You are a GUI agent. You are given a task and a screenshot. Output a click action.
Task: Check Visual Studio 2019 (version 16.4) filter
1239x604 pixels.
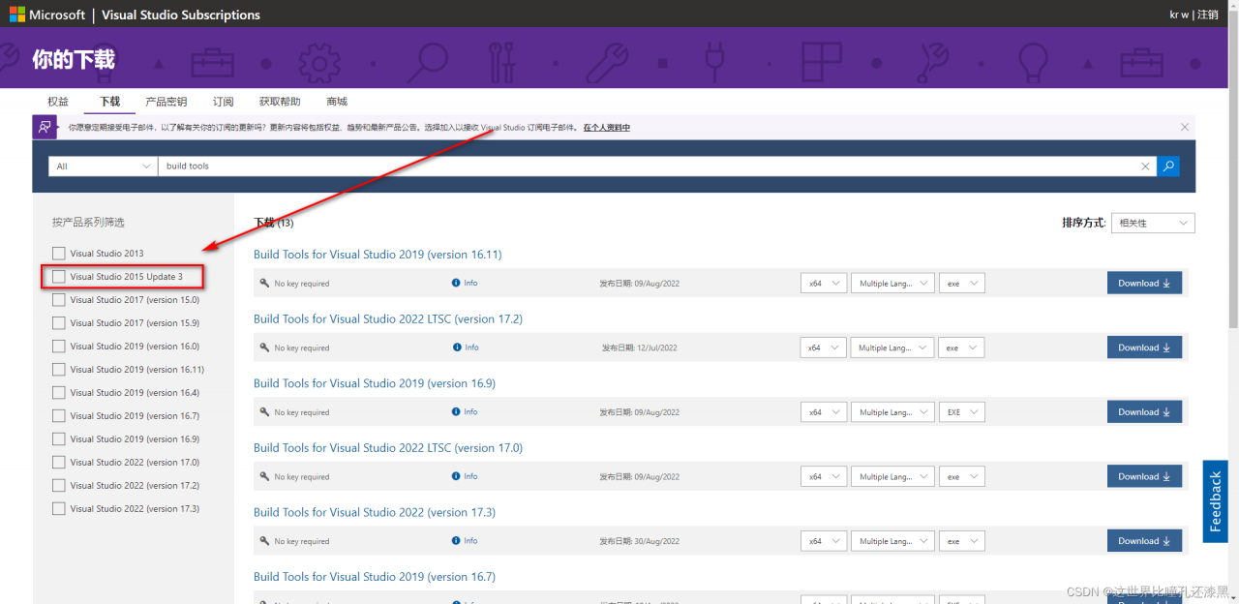click(x=59, y=393)
